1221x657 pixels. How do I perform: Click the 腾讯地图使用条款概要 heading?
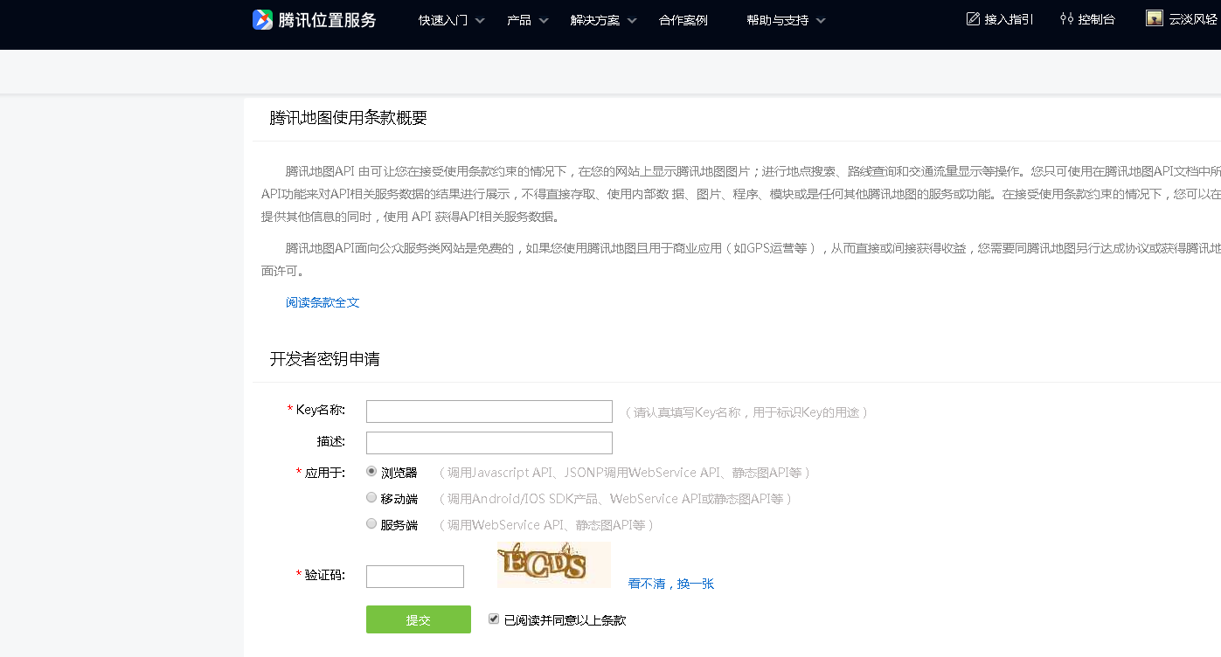pyautogui.click(x=348, y=118)
